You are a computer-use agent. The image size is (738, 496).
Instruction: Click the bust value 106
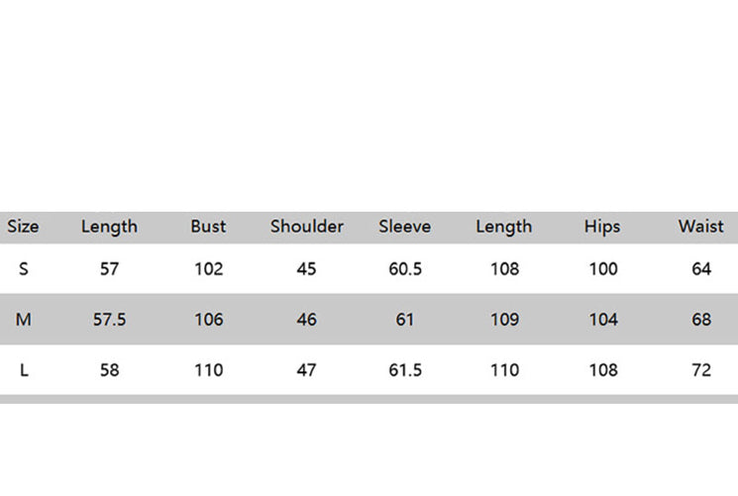(x=208, y=320)
